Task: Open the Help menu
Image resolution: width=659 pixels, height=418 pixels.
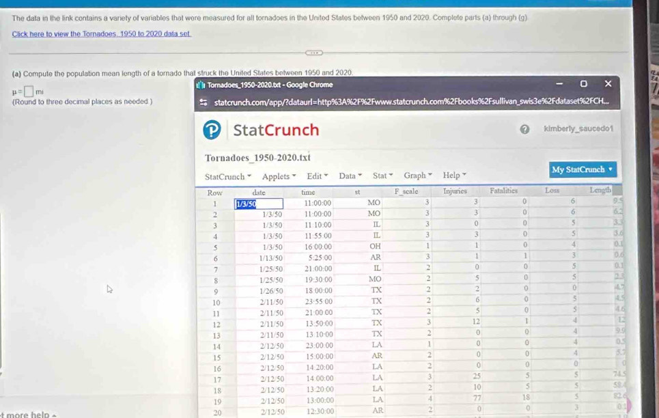Action: pyautogui.click(x=455, y=175)
